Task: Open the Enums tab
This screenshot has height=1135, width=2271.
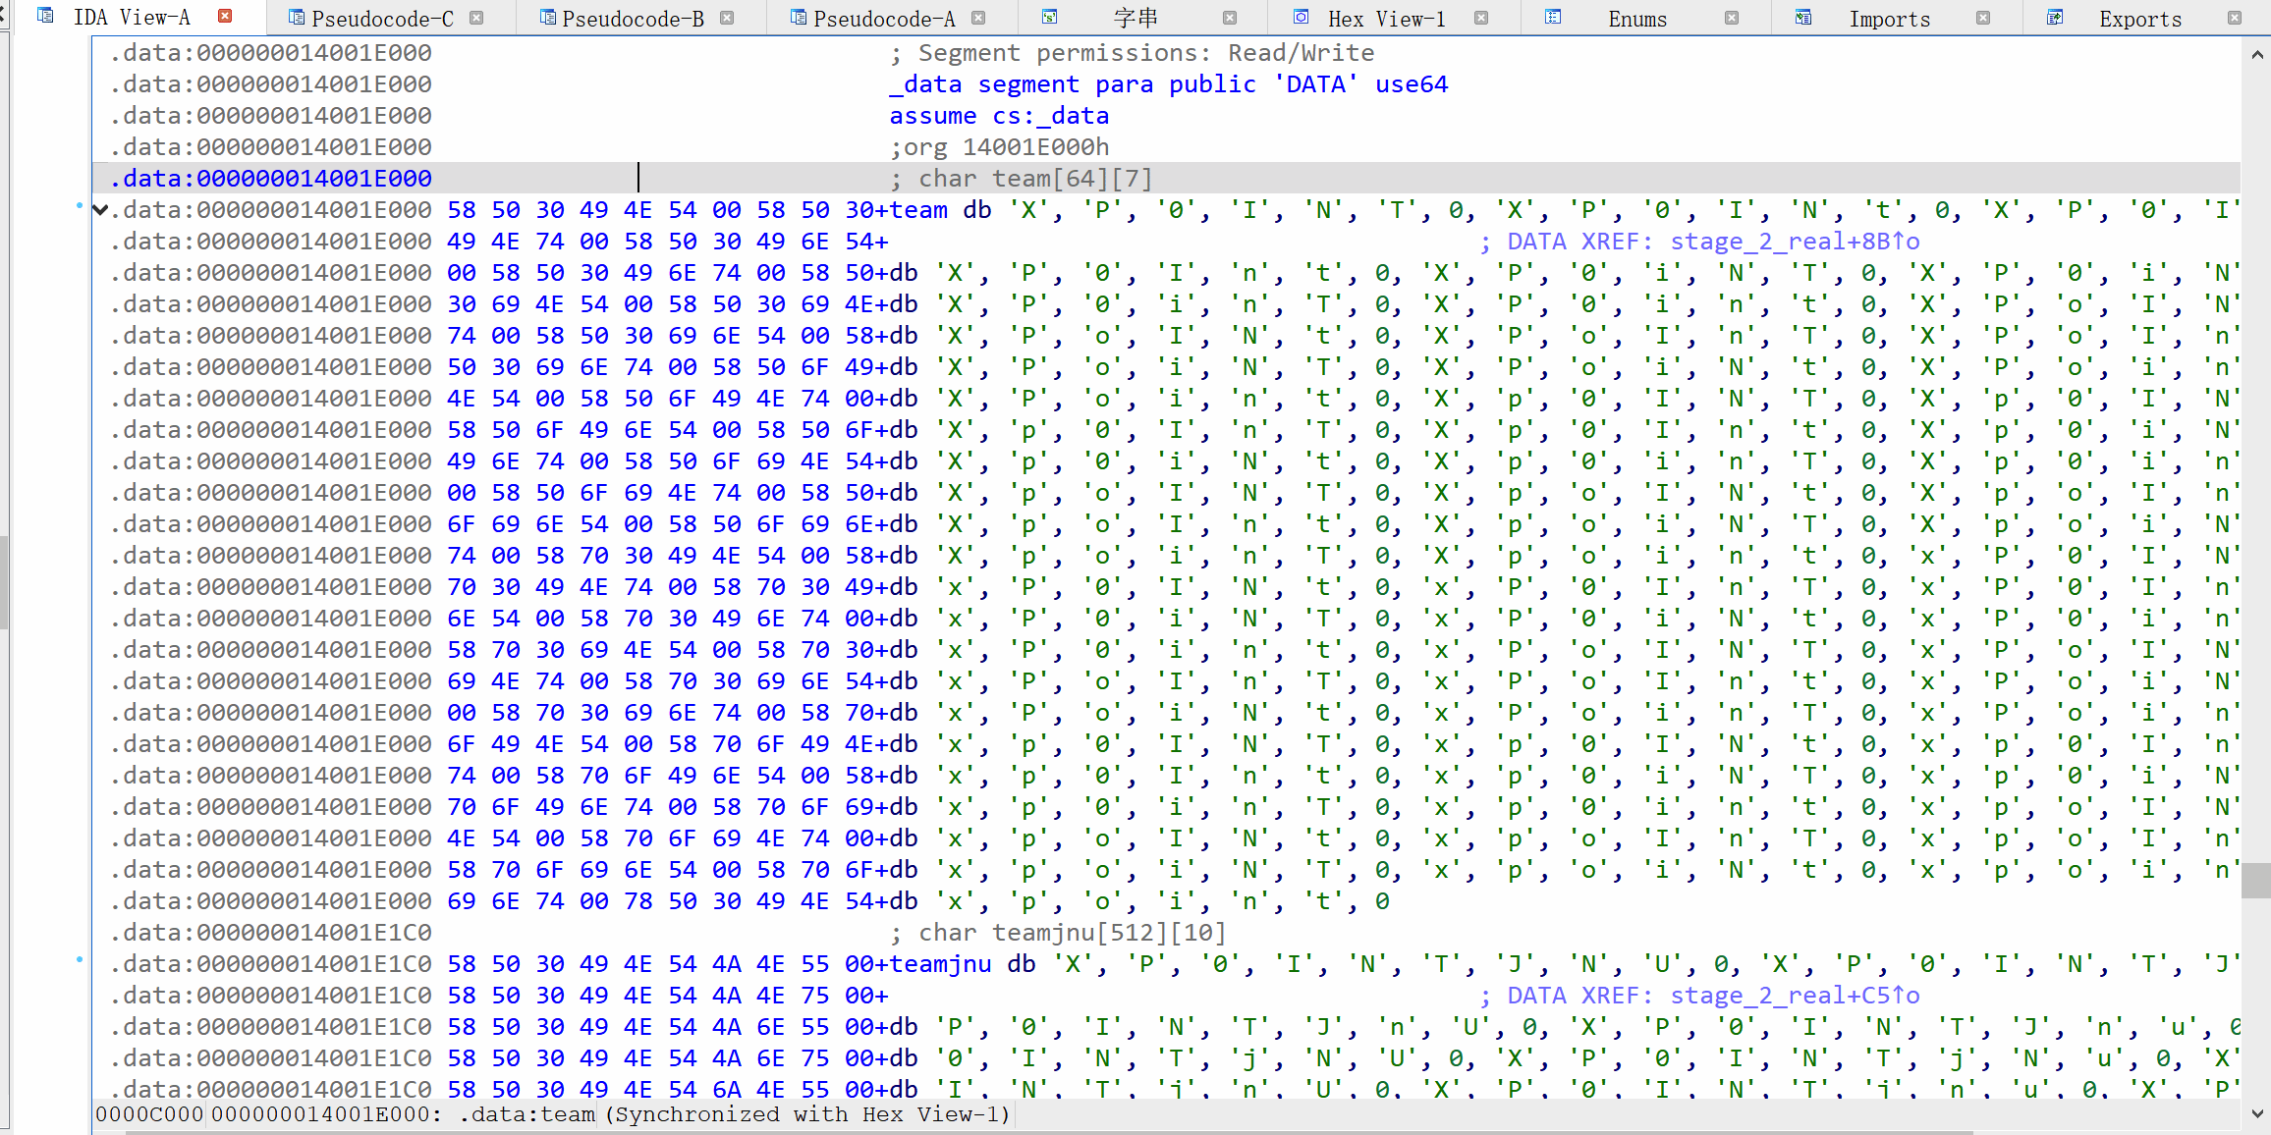Action: [x=1636, y=19]
